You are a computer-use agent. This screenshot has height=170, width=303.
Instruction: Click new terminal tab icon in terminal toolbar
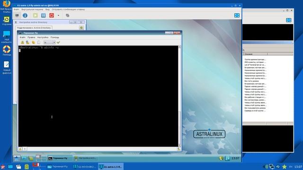22,42
